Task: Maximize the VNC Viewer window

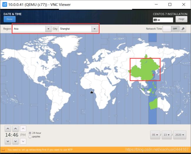Action: [x=170, y=4]
